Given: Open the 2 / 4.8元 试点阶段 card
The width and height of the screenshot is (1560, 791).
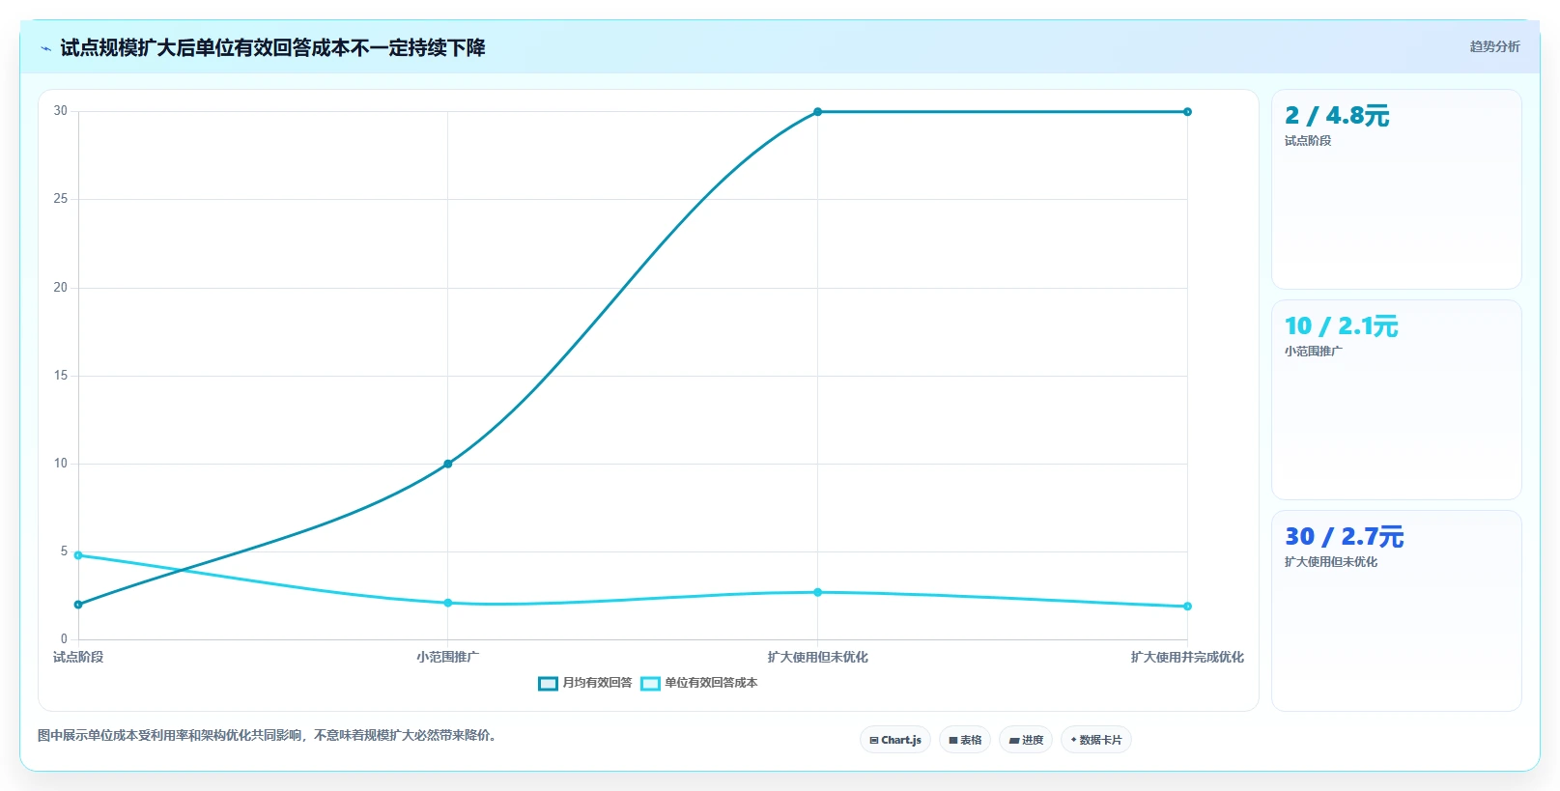Looking at the screenshot, I should 1397,189.
